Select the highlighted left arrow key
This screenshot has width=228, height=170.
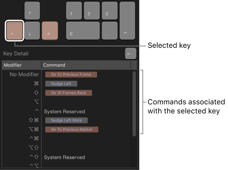coord(14,31)
